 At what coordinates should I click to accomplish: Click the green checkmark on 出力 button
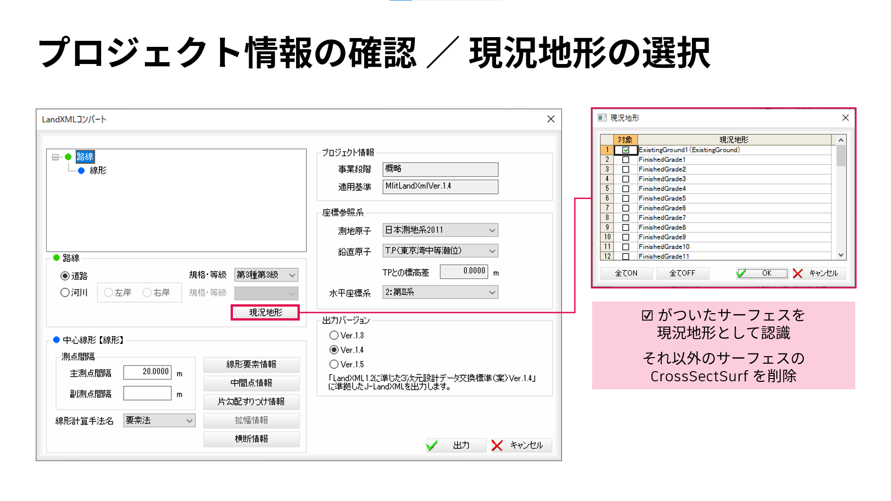[x=432, y=445]
